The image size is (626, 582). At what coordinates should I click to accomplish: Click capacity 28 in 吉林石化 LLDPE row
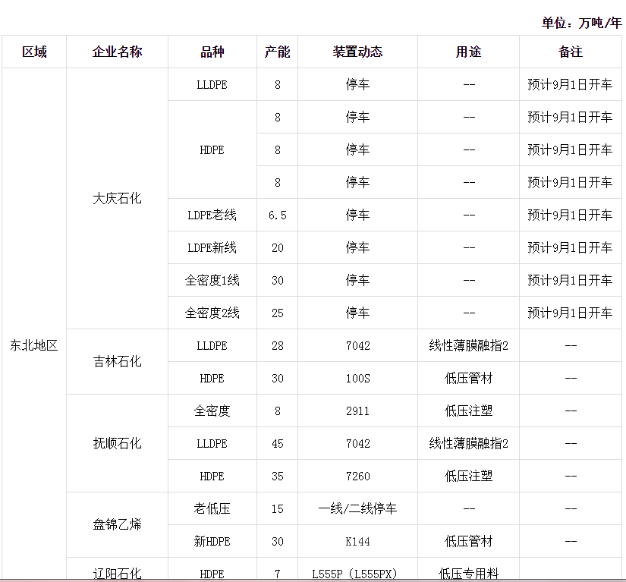(x=278, y=346)
